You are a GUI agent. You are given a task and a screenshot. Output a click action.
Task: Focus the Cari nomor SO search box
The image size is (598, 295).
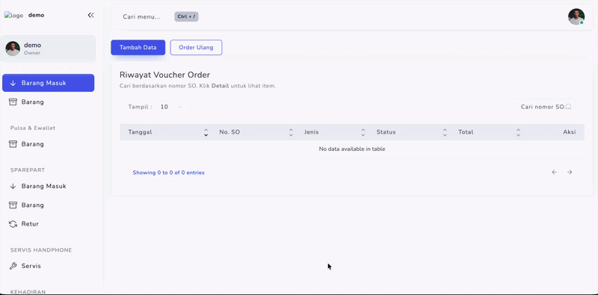[x=546, y=107]
